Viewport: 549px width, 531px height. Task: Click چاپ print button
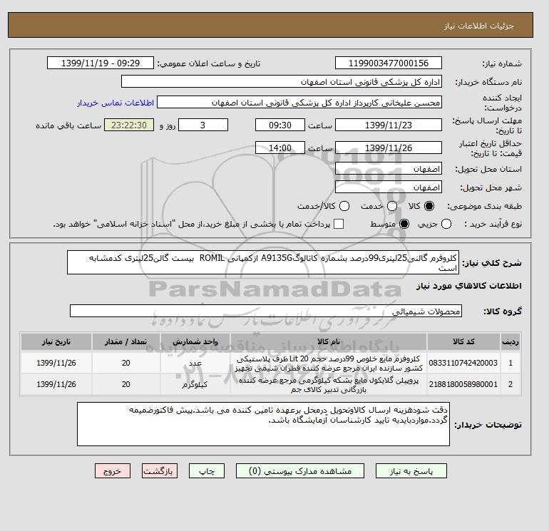tap(207, 471)
